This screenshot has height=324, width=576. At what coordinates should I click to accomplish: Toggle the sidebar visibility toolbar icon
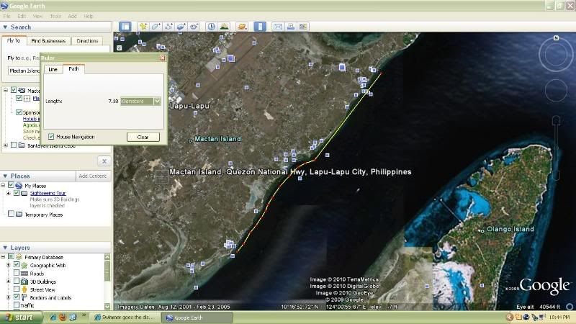click(x=125, y=27)
